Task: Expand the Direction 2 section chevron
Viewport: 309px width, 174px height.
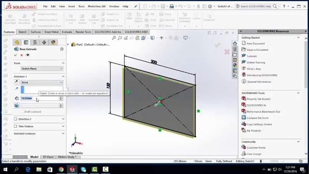Action: 63,119
